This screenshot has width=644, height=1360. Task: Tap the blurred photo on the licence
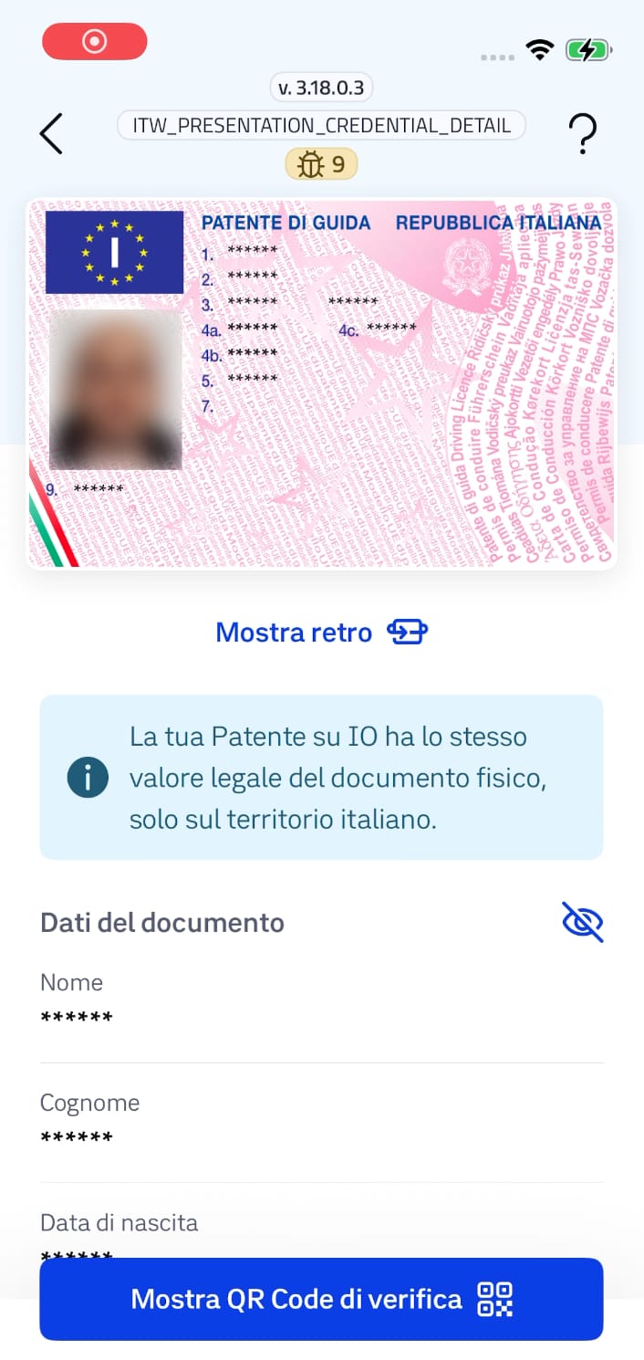(x=115, y=390)
